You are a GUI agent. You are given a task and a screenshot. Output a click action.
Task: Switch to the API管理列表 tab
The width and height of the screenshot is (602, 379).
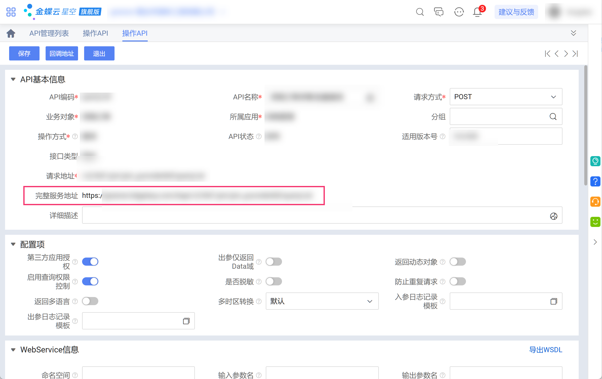coord(49,33)
